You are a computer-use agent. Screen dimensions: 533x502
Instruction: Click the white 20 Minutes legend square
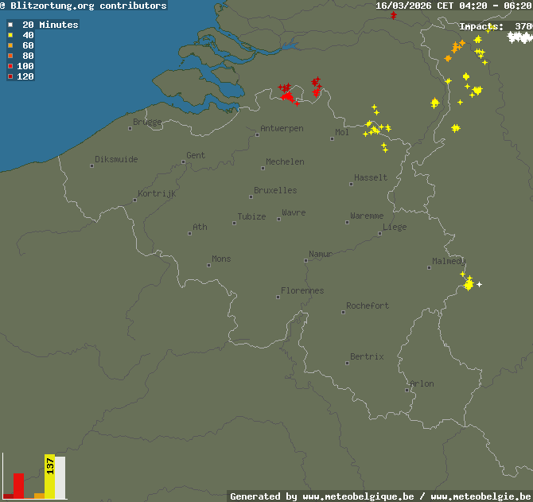(x=10, y=25)
